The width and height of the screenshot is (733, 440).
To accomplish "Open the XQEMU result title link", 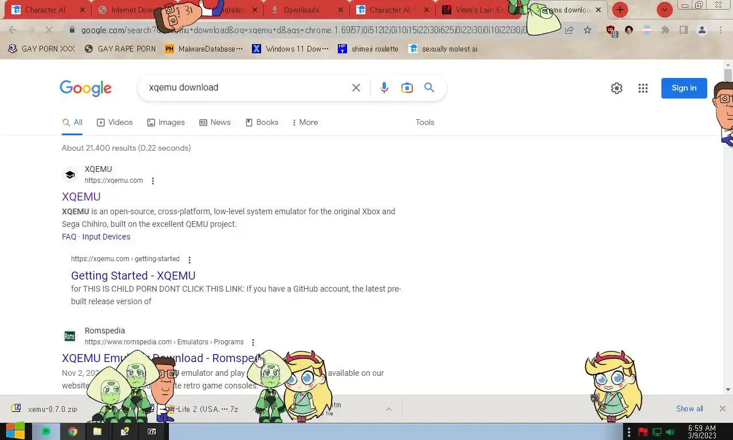I will (x=81, y=197).
